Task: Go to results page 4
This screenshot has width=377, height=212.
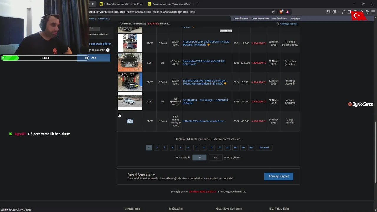Action: (172, 148)
